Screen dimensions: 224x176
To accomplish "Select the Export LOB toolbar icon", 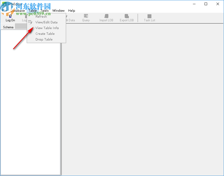I will click(x=127, y=18).
